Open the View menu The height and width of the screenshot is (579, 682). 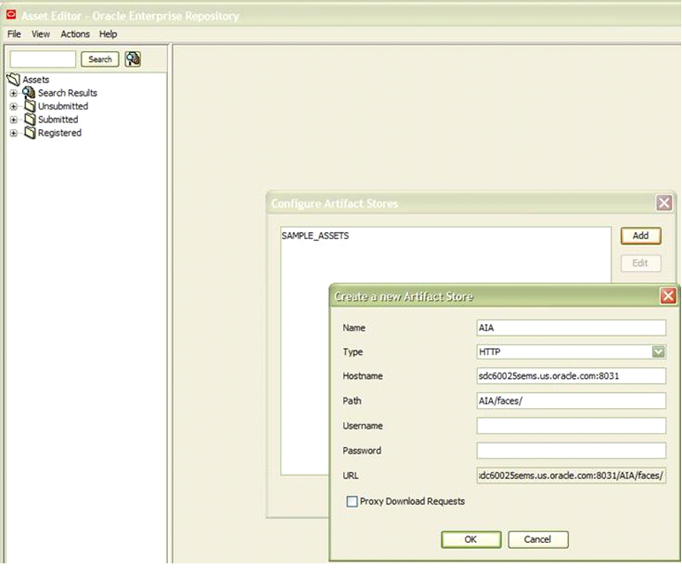(41, 34)
